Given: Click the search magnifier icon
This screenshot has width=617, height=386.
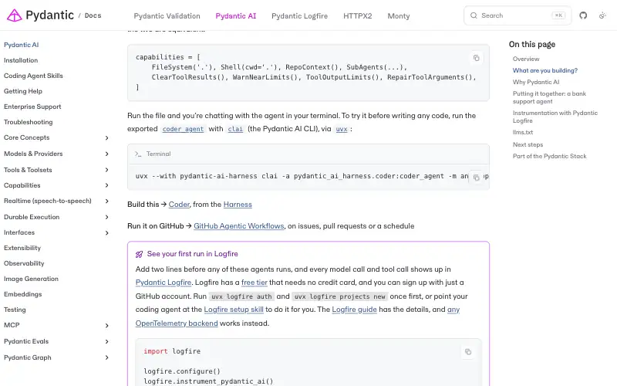Looking at the screenshot, I should (x=474, y=15).
